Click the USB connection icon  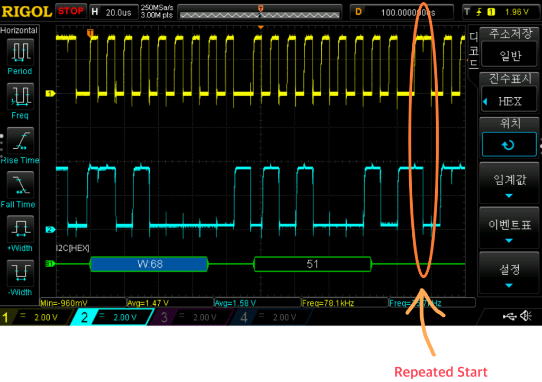click(510, 316)
